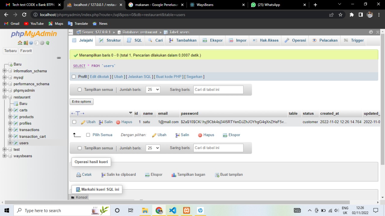Click the log out door icon

(x=26, y=43)
